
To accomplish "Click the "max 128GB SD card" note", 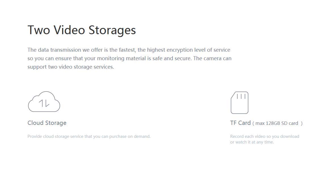I will (277, 123).
